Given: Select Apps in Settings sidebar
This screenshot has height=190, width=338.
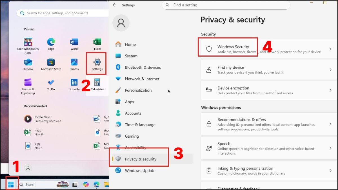Looking at the screenshot, I should (x=152, y=102).
